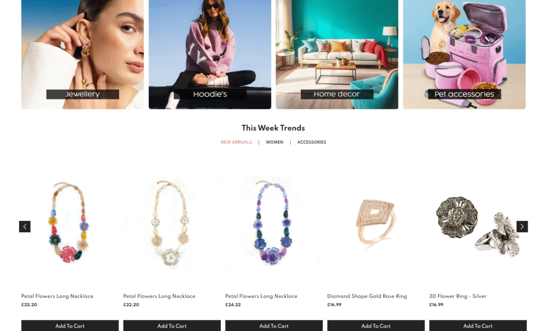
Task: Open 3D Flower Ring - Silver title link
Action: 458,296
